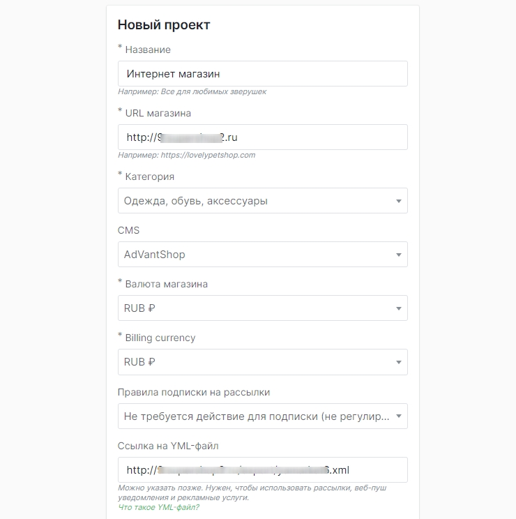Open the Правила подписки на рассылки dropdown
Viewport: 516px width, 519px height.
point(262,416)
